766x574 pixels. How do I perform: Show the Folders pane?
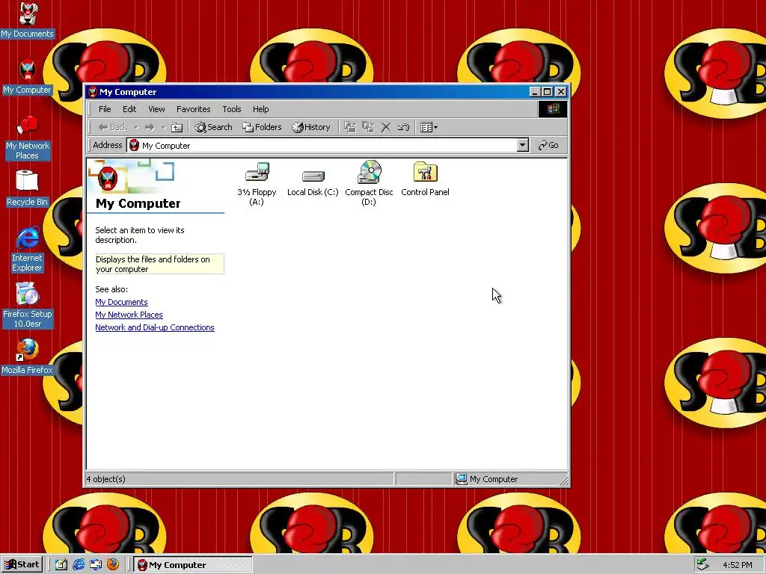pyautogui.click(x=263, y=127)
